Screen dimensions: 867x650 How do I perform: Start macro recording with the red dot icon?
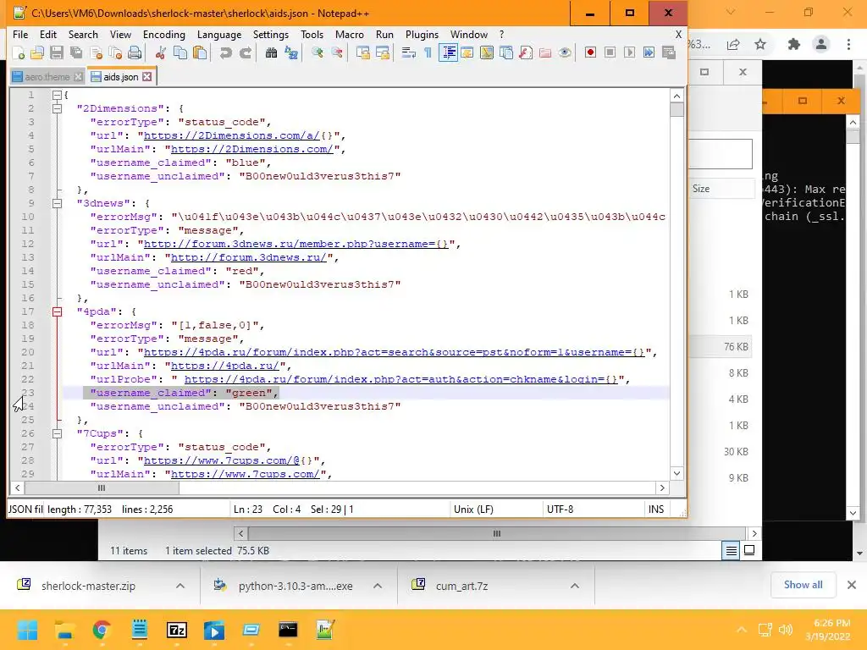590,52
